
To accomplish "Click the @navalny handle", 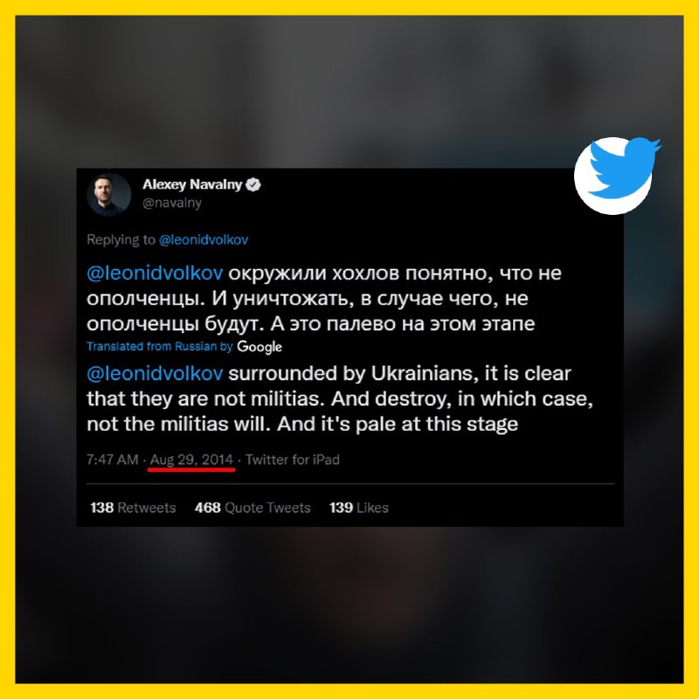I will [172, 203].
